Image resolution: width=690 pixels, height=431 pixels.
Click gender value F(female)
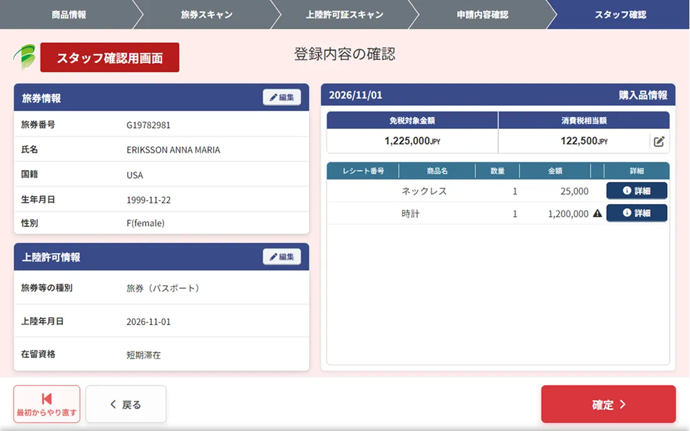pos(145,223)
